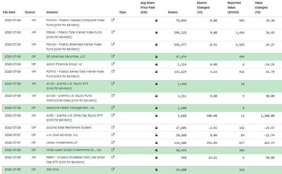Open AVUSX Avantis U.S. Equity Fund link
Screen dimensions: 282x174
click(x=71, y=98)
